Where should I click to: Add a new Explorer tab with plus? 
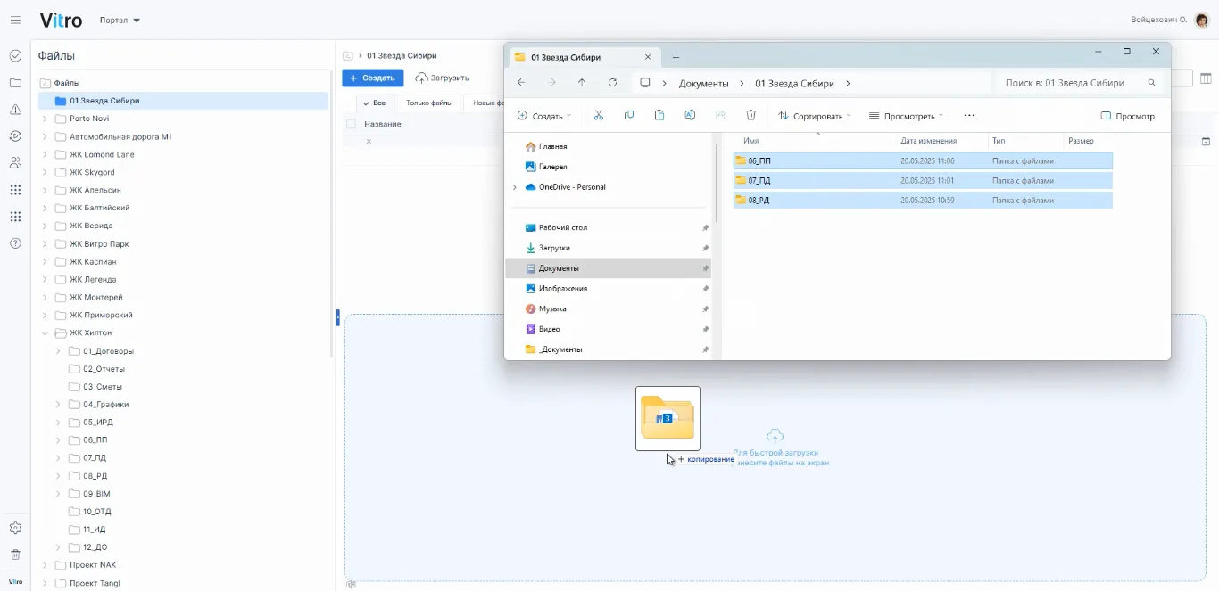tap(676, 57)
